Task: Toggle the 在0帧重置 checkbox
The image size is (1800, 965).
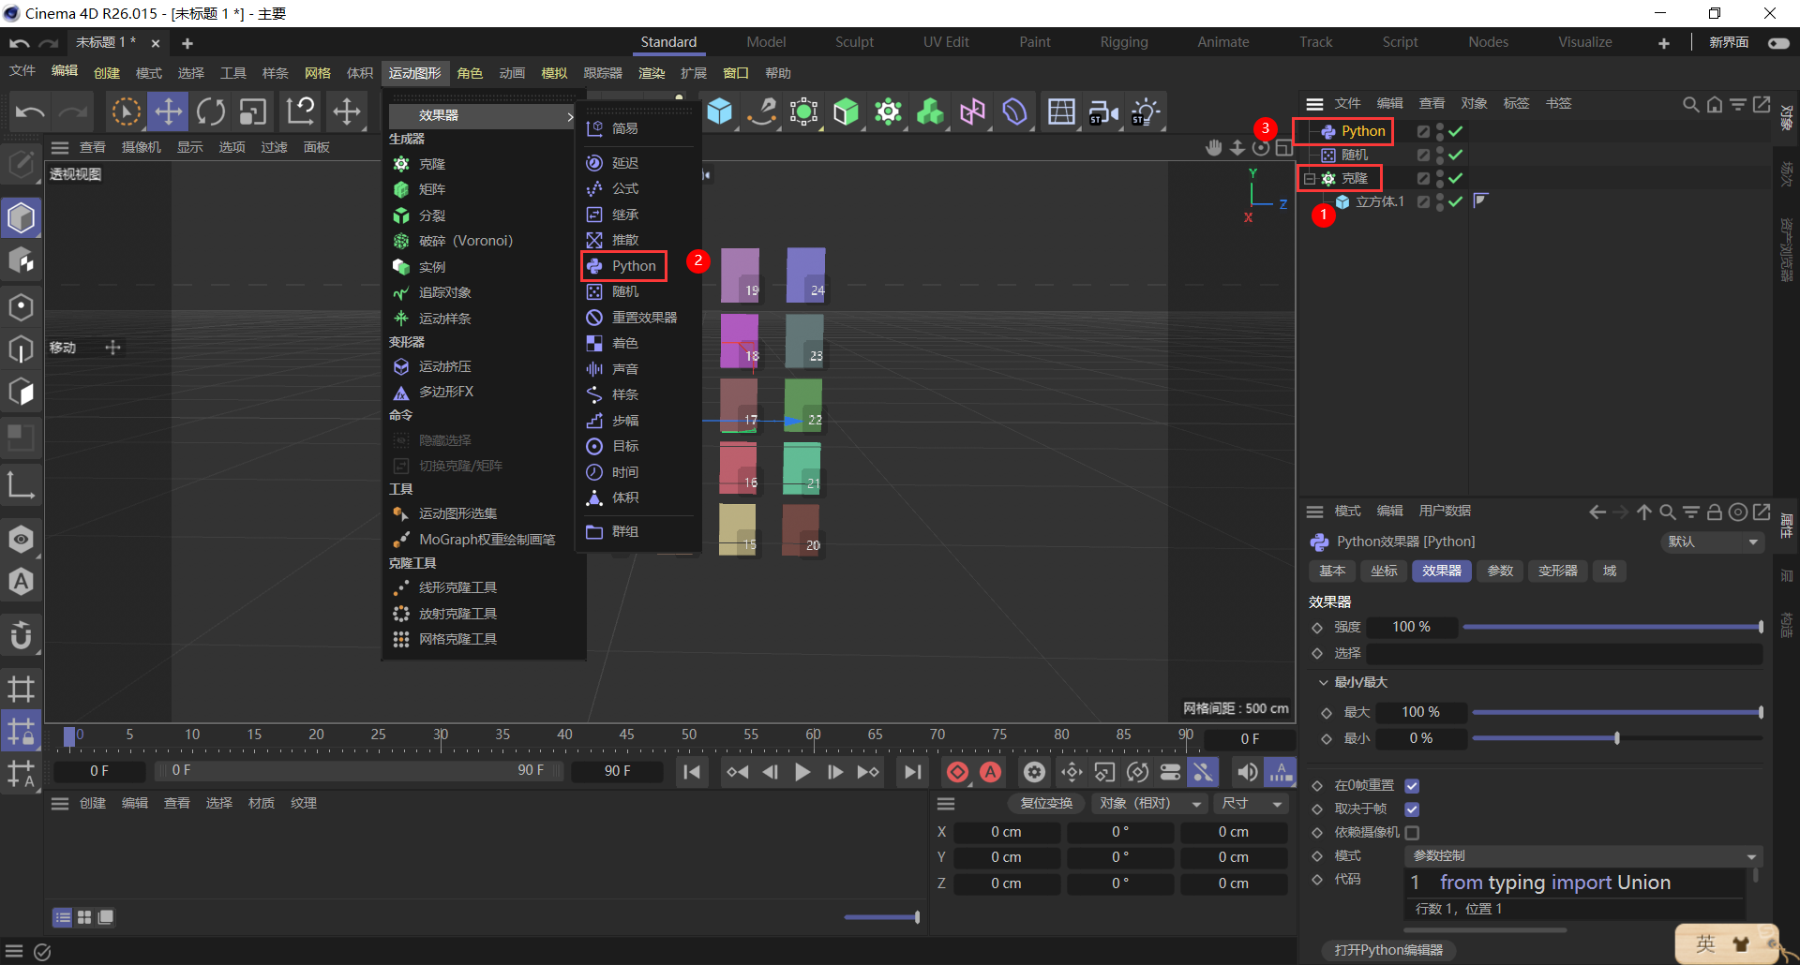Action: tap(1412, 786)
